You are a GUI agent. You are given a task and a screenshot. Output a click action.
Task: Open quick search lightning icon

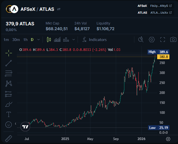141,40
